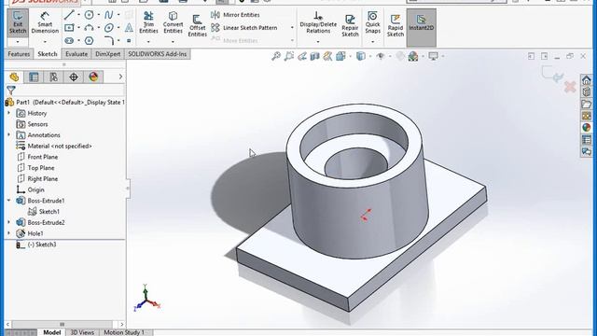This screenshot has height=336, width=597.
Task: Select the Arc sketch tool
Action: pos(89,28)
